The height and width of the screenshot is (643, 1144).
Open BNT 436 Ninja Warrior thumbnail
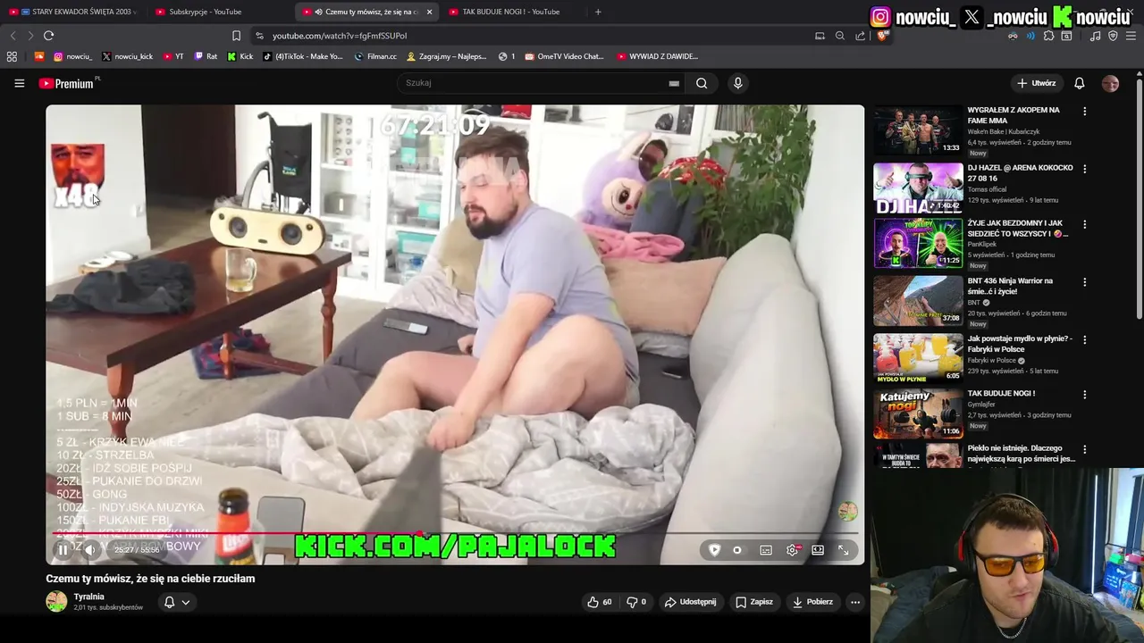(918, 301)
